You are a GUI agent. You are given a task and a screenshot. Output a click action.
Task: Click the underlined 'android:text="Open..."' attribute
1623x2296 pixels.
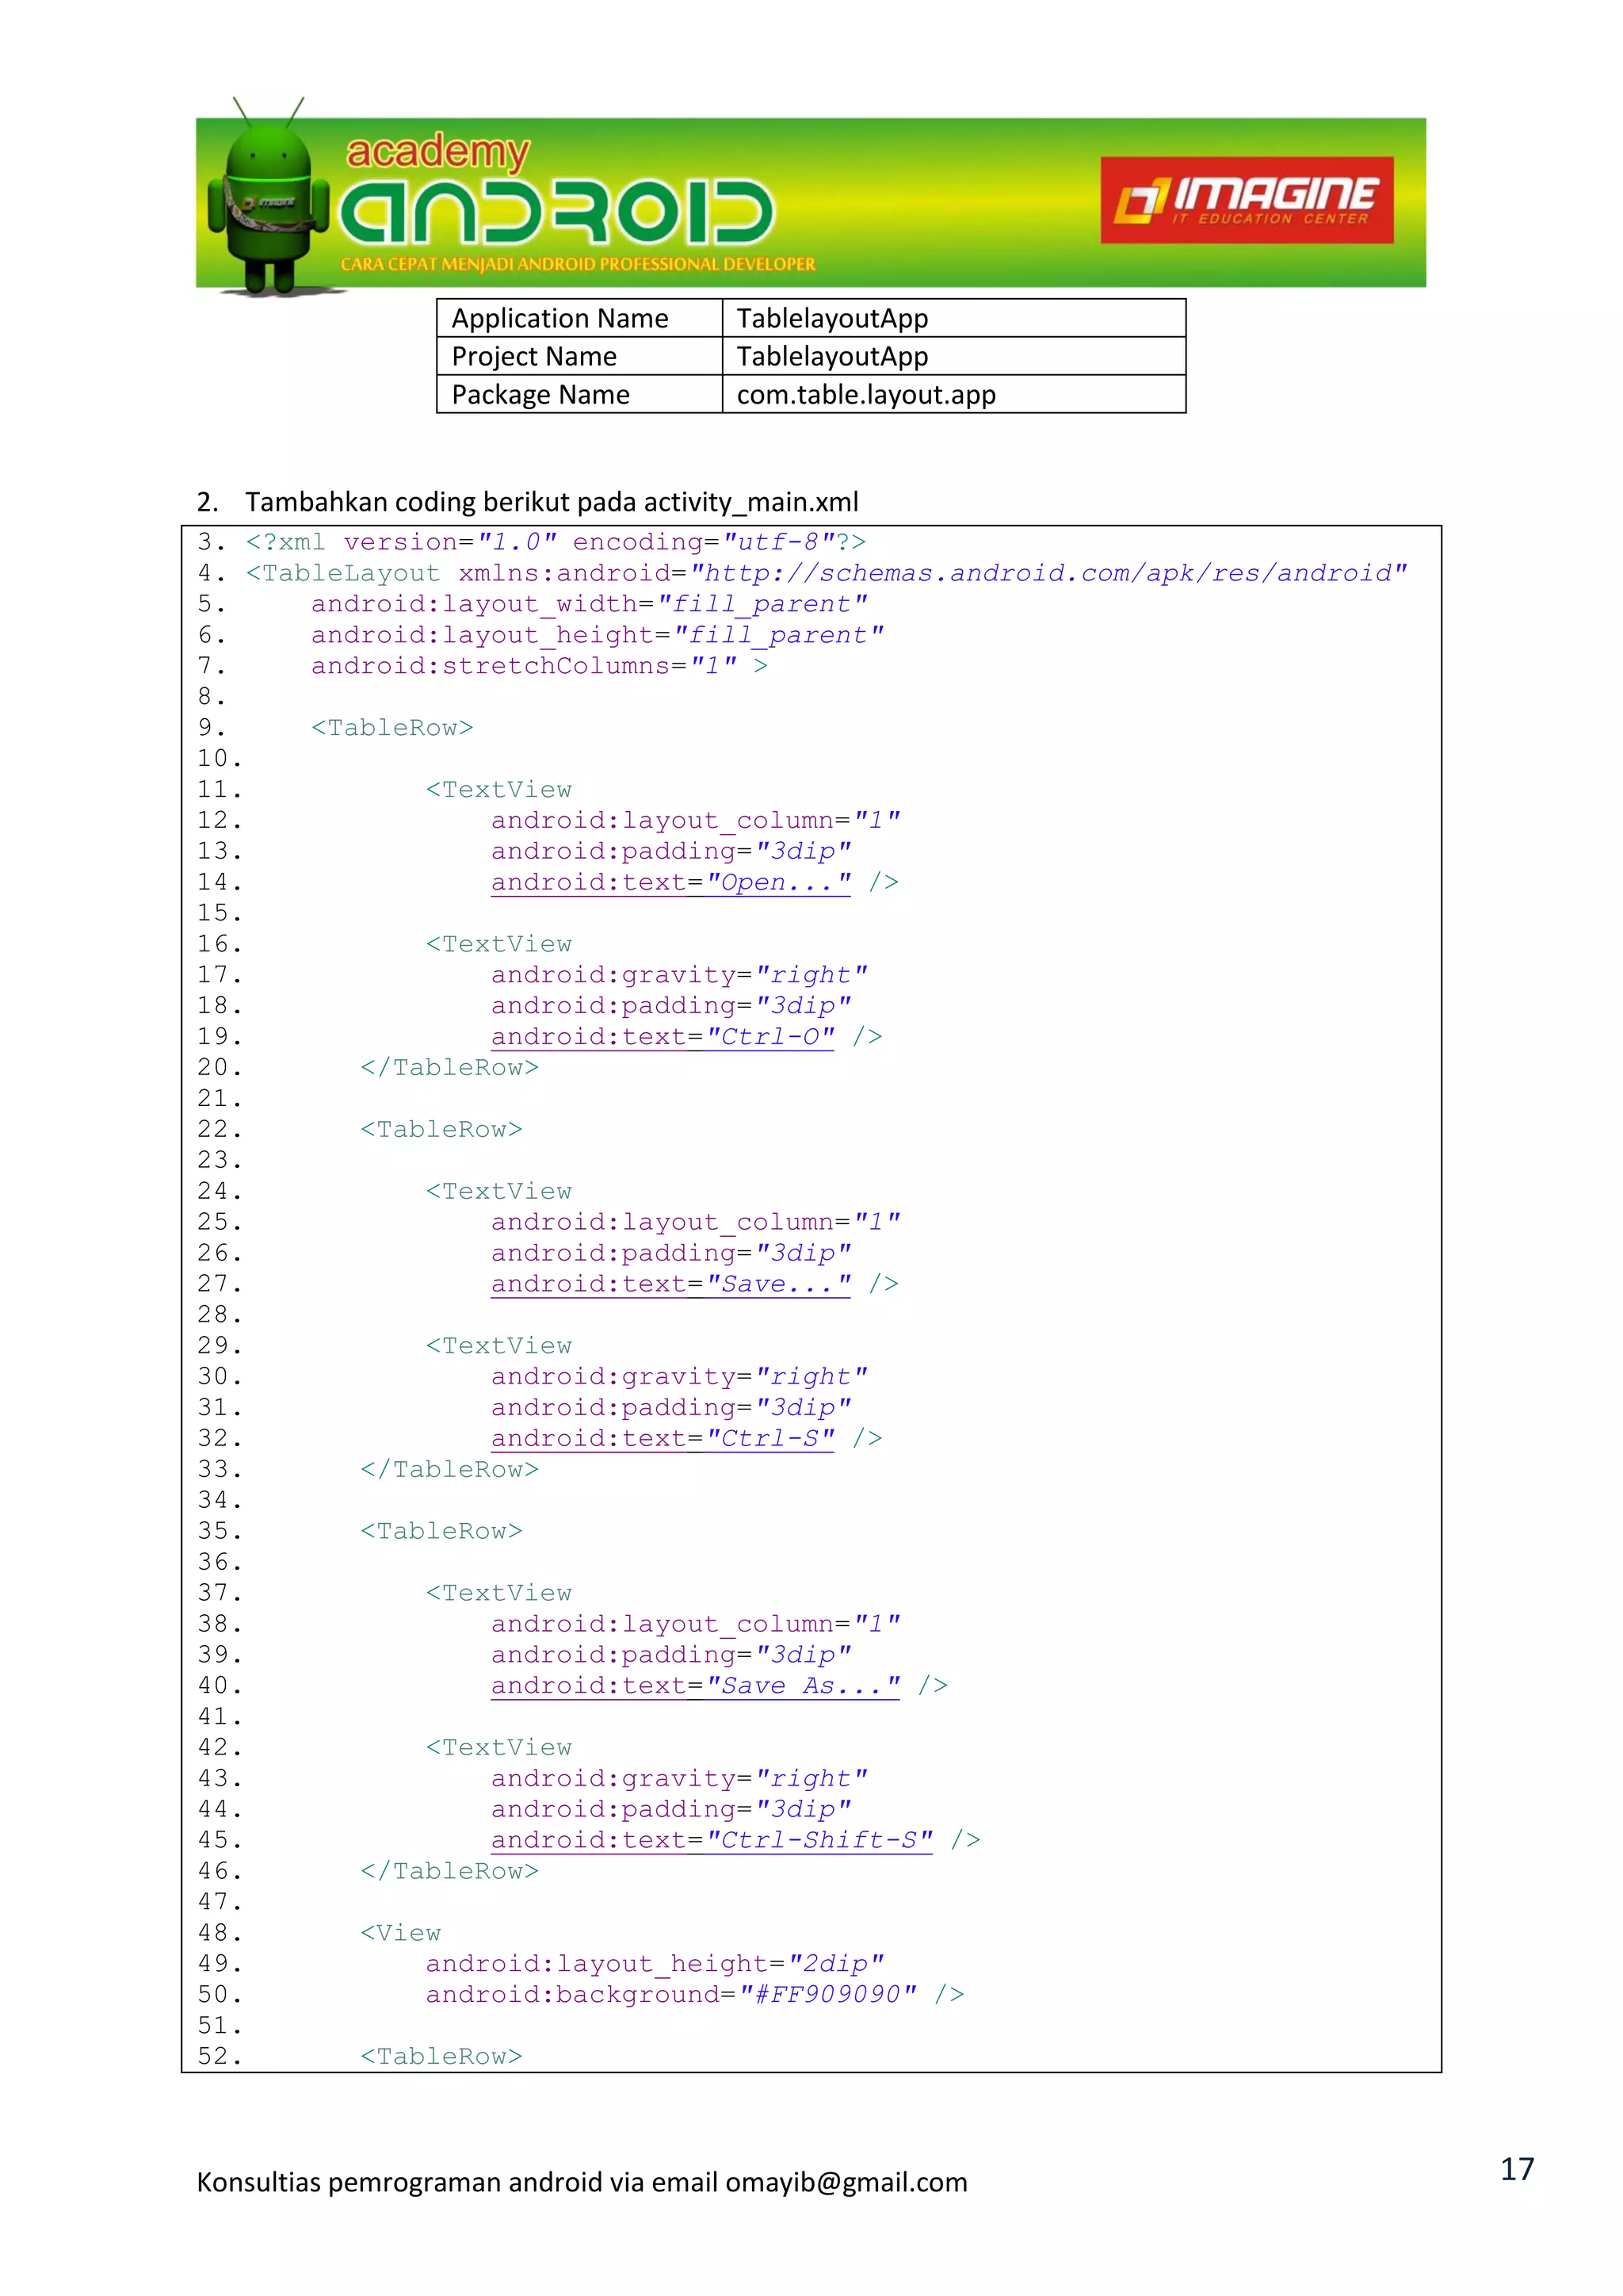pyautogui.click(x=670, y=882)
